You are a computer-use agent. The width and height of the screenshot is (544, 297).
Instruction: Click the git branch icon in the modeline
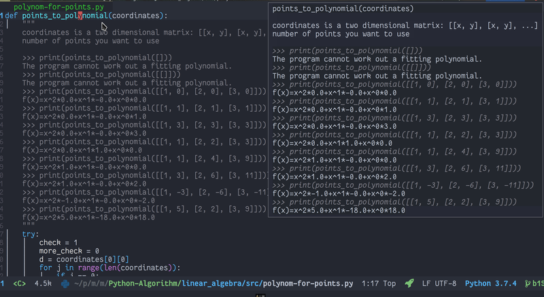pos(528,283)
